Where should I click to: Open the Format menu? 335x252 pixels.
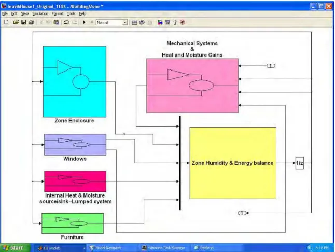click(x=57, y=13)
